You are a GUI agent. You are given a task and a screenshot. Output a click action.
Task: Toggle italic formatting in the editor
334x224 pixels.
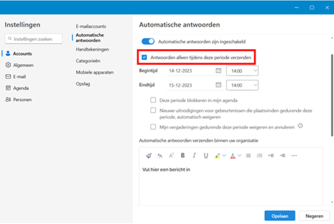(194, 155)
